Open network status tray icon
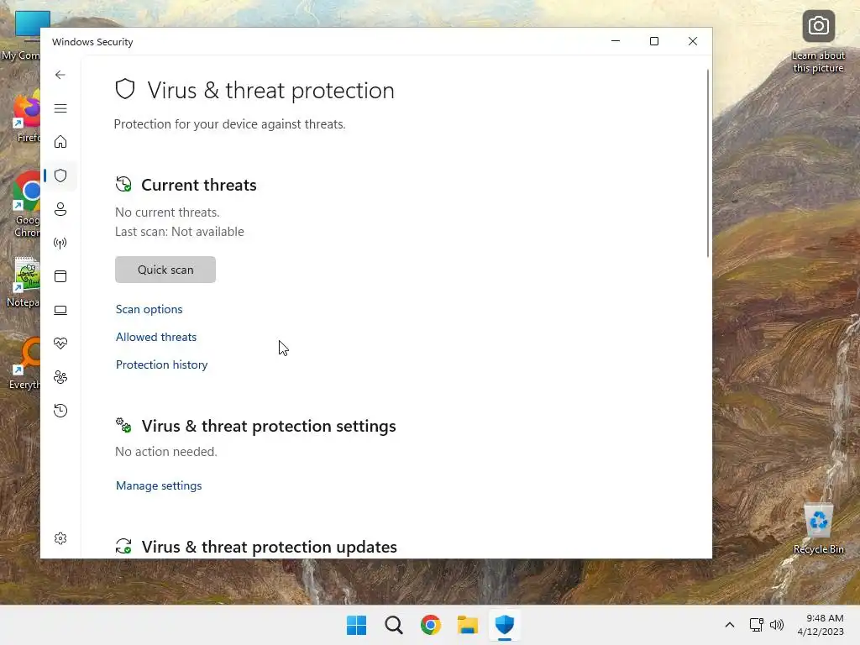 click(x=757, y=625)
